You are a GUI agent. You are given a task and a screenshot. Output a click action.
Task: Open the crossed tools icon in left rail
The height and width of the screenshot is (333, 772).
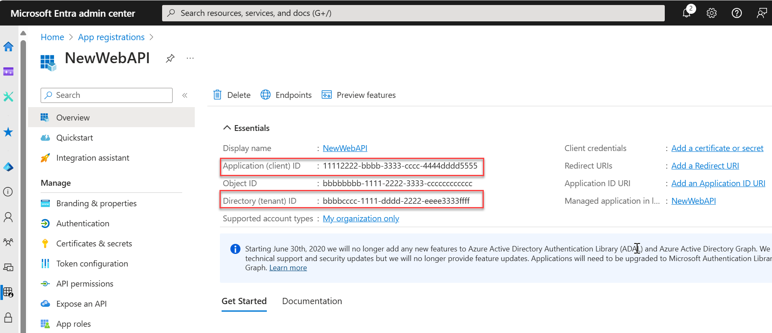8,97
